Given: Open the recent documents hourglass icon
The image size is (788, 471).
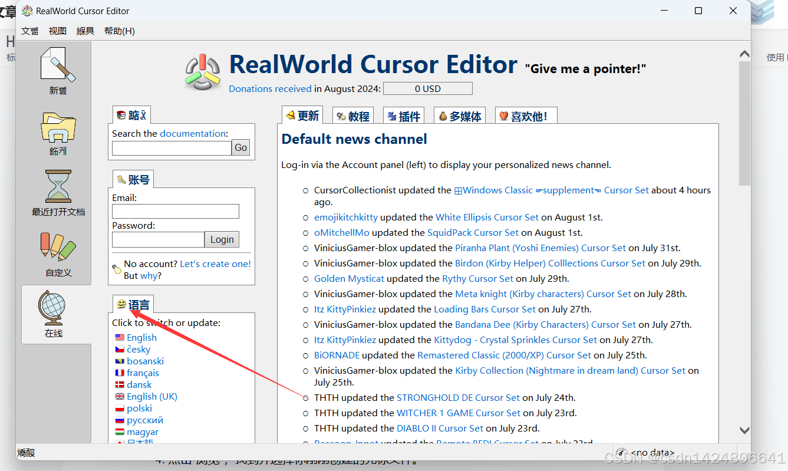Looking at the screenshot, I should coord(58,186).
